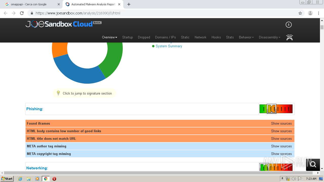Click the horizontal scrollbar right arrow

tap(318, 173)
